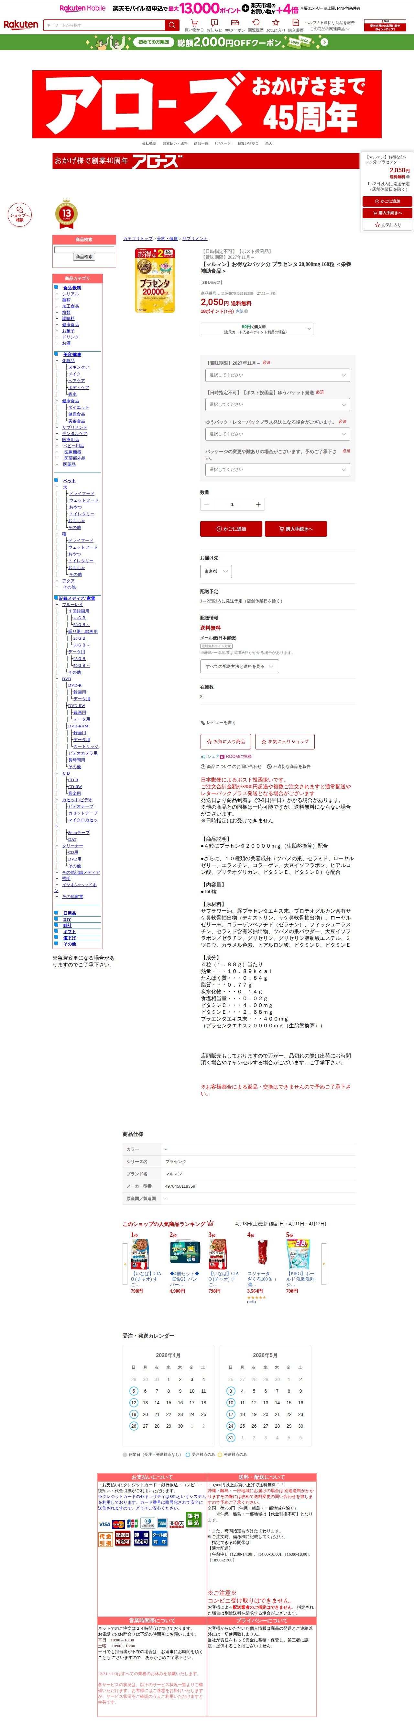Click 商品一覧 in the shop navigation
414x1724 pixels.
coord(201,143)
